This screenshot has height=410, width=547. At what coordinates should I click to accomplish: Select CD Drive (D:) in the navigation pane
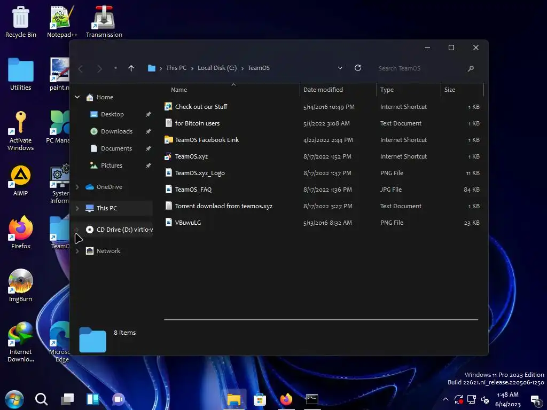(x=119, y=230)
